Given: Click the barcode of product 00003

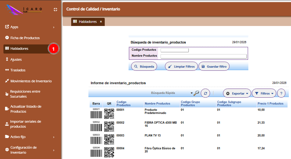Looking at the screenshot, I should (96, 139).
